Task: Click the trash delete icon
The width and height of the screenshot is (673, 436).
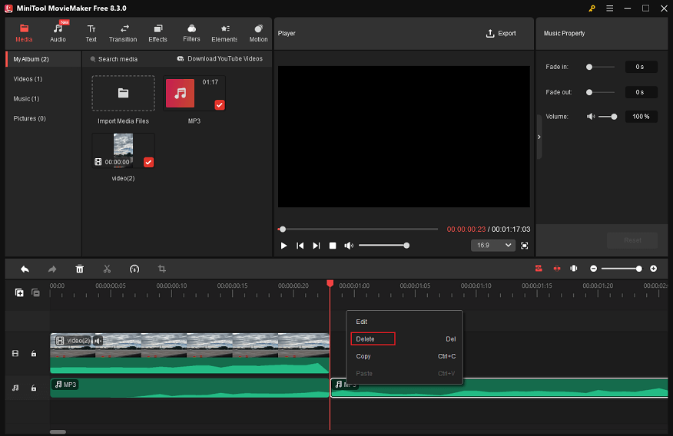Action: coord(80,269)
